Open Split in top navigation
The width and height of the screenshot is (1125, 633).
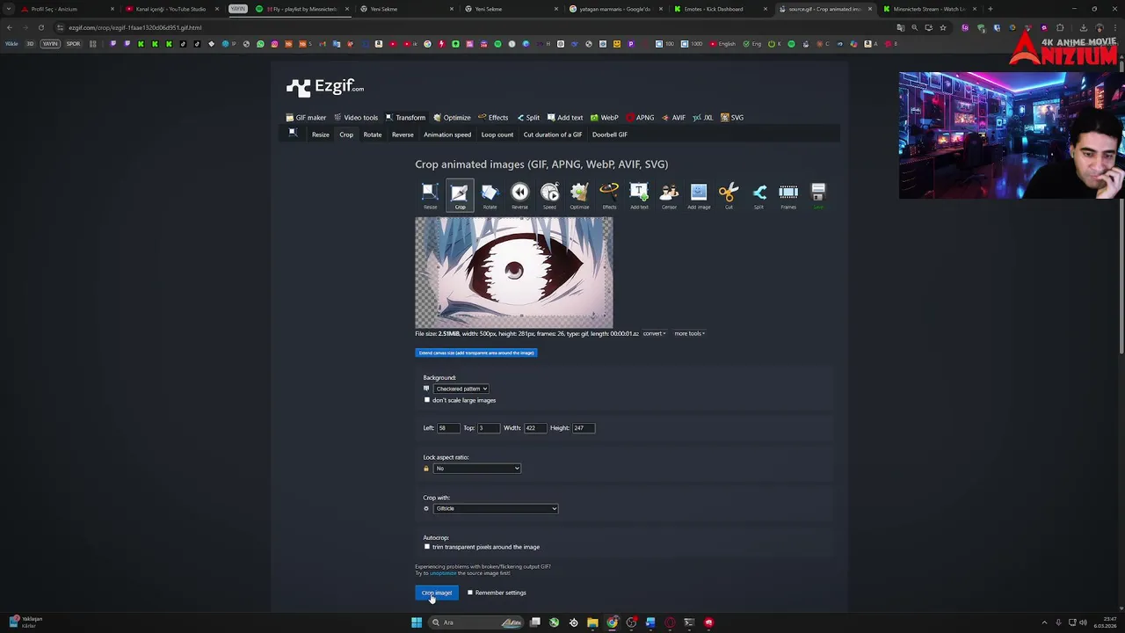pos(528,117)
